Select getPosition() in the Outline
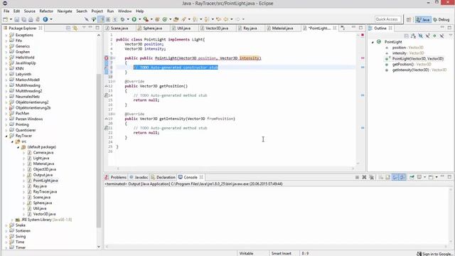 (x=403, y=64)
